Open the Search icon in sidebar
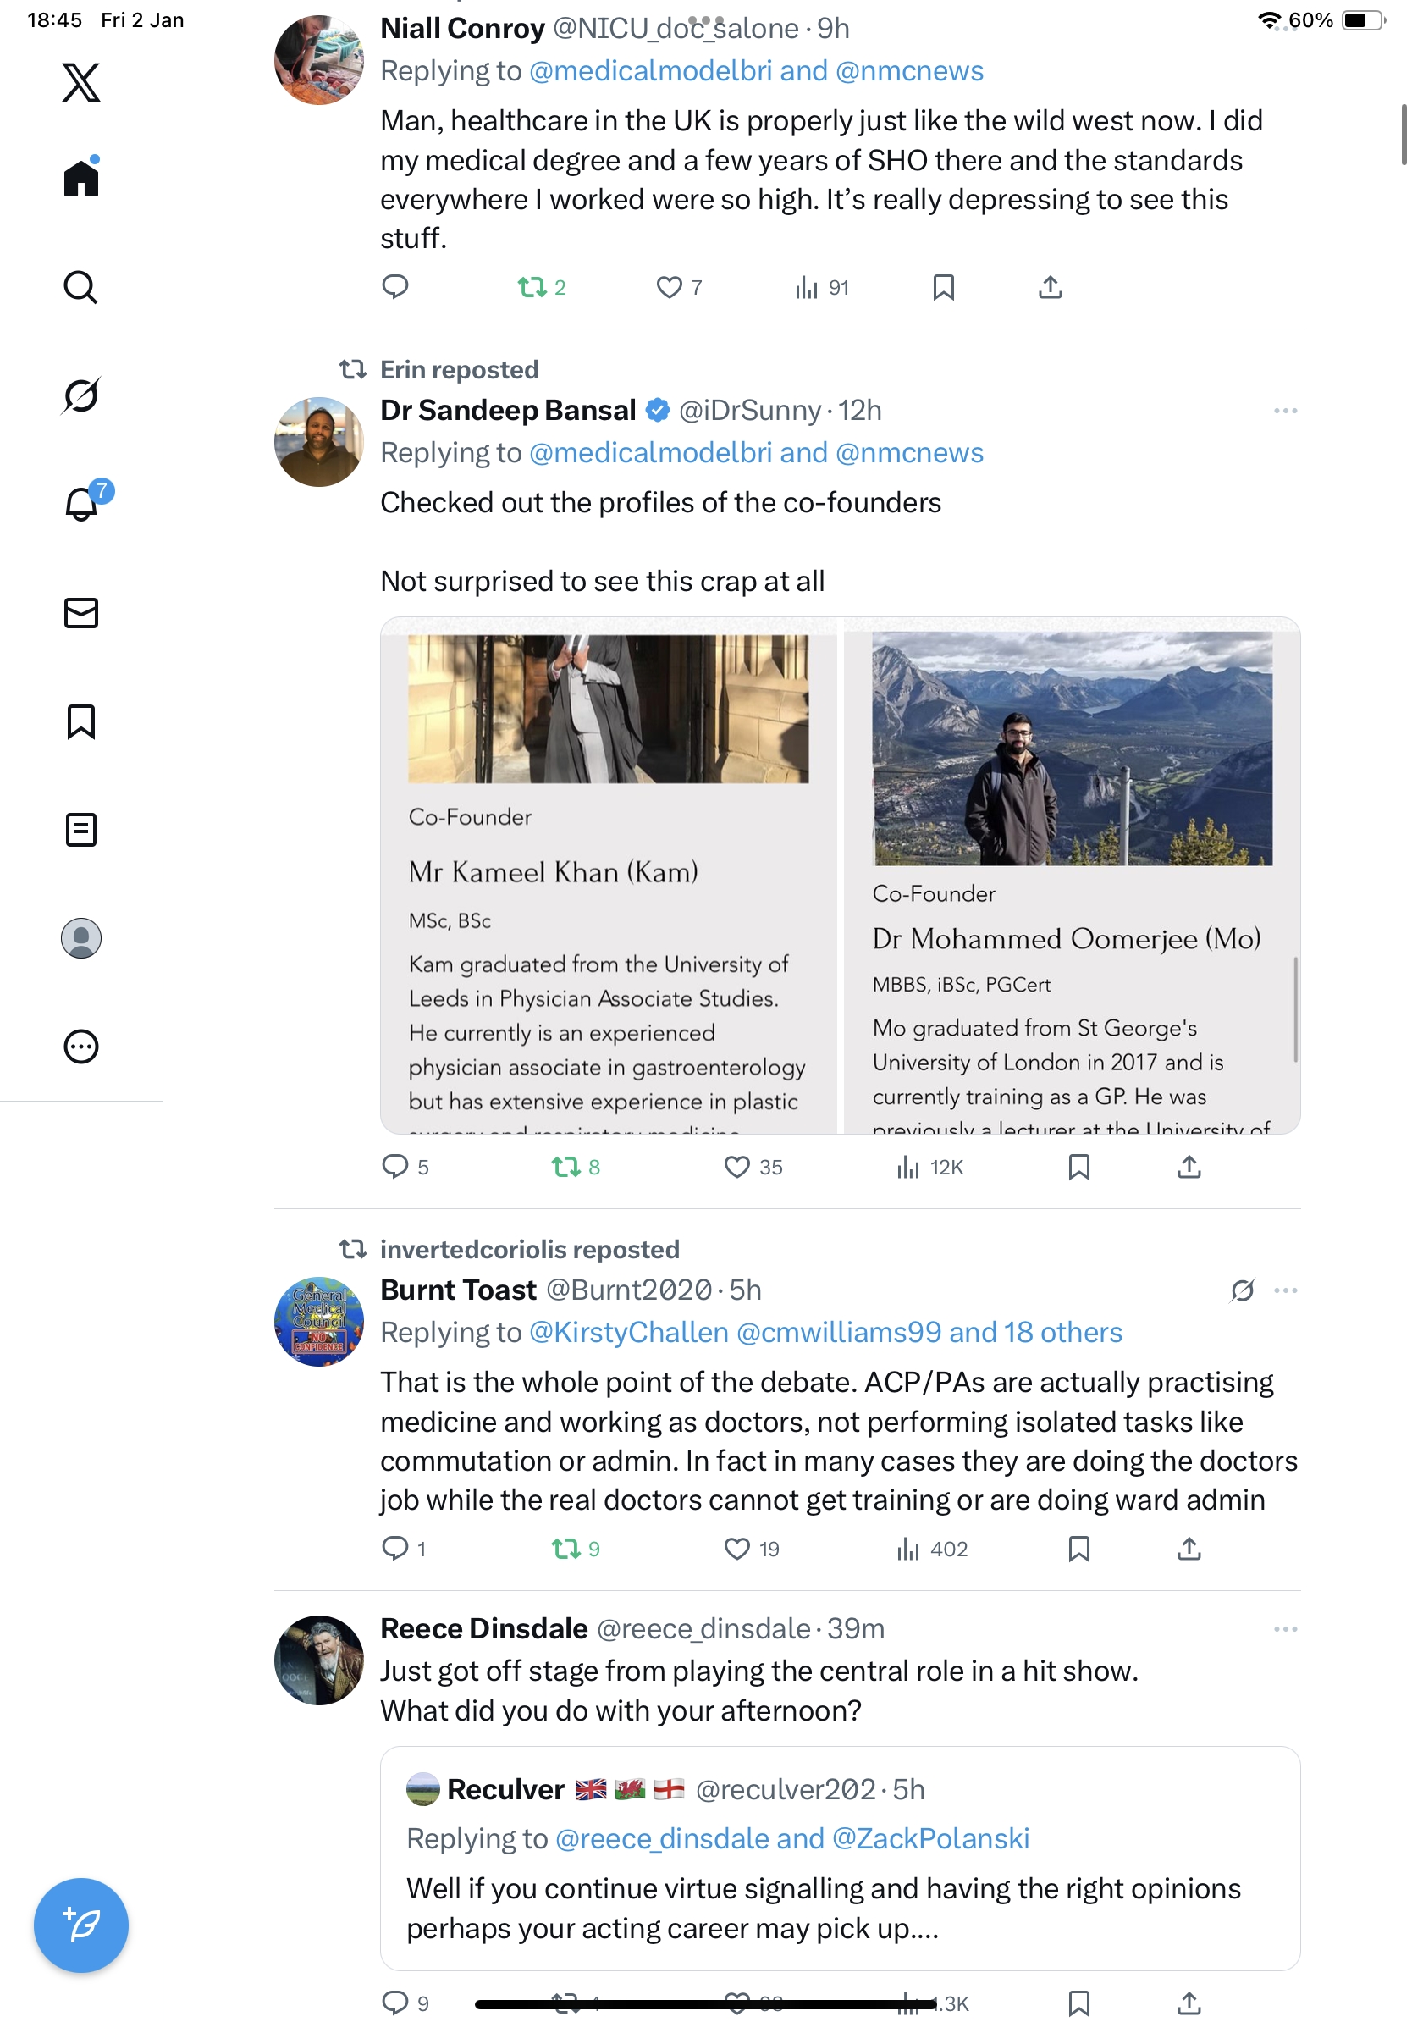Image resolution: width=1412 pixels, height=2022 pixels. tap(81, 287)
